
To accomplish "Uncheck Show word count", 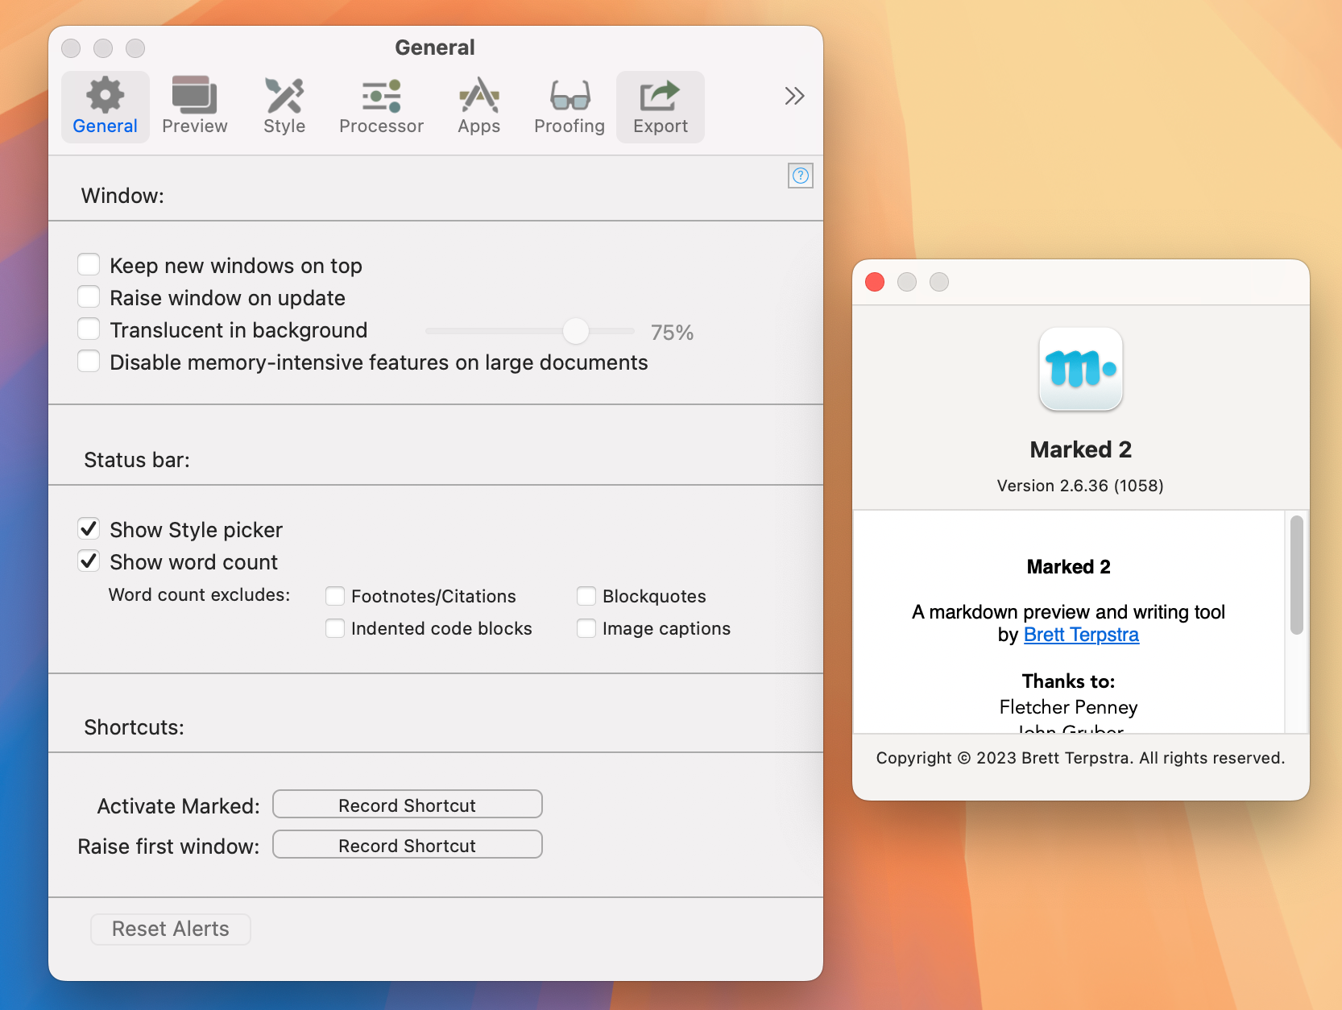I will [x=89, y=561].
